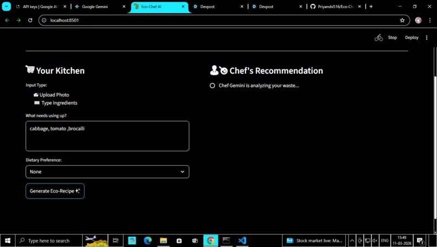Open Microsoft Store from the taskbar
The height and width of the screenshot is (247, 437).
[x=179, y=240]
